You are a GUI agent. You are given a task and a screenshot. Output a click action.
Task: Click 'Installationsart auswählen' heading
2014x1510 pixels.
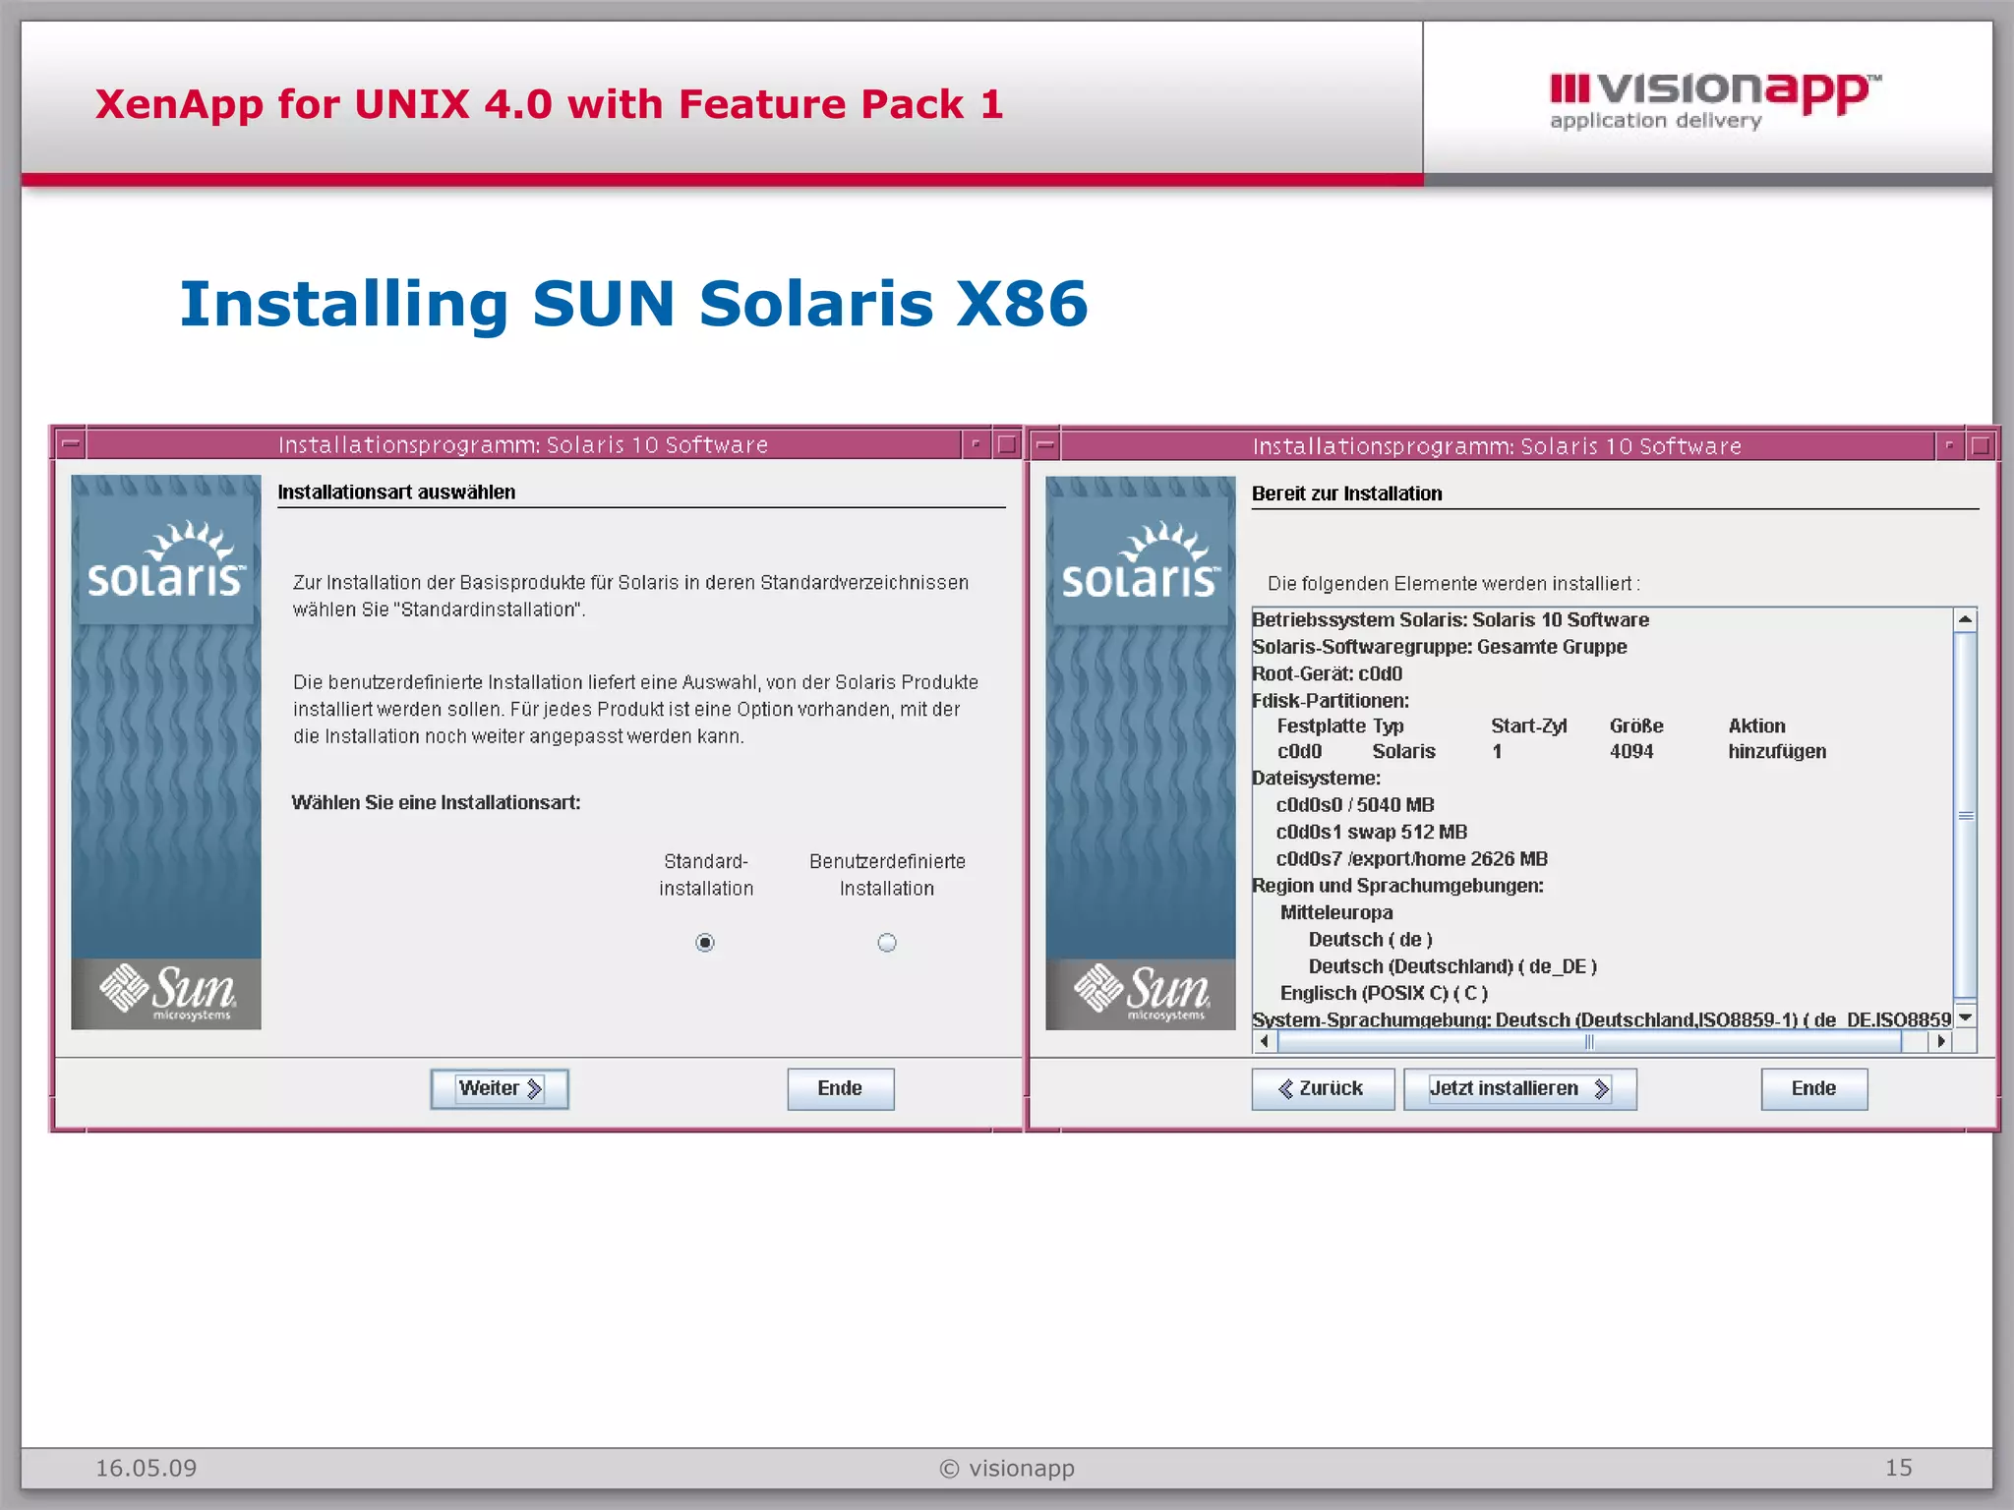pyautogui.click(x=396, y=493)
